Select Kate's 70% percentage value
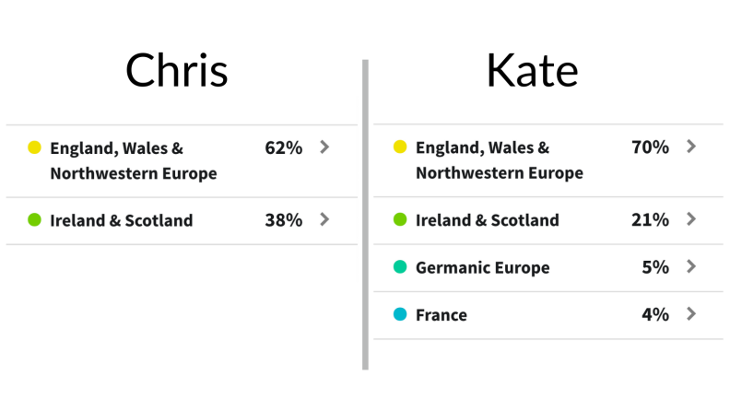 coord(651,147)
